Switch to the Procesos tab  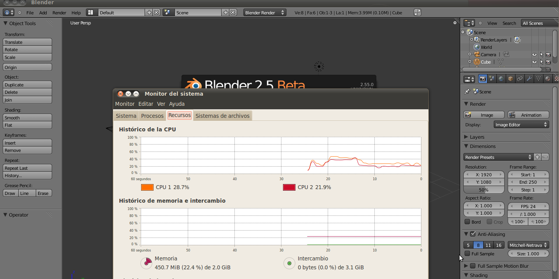152,116
